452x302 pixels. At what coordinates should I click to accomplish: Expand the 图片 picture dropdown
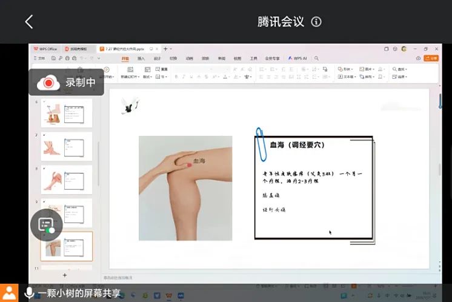[368, 69]
